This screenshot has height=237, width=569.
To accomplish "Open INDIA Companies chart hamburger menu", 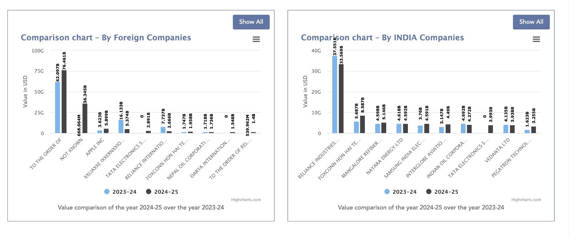I will pos(536,39).
